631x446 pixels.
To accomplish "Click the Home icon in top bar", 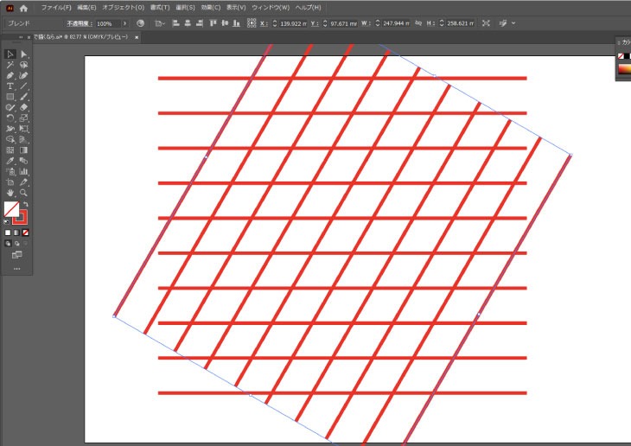I will tap(23, 8).
